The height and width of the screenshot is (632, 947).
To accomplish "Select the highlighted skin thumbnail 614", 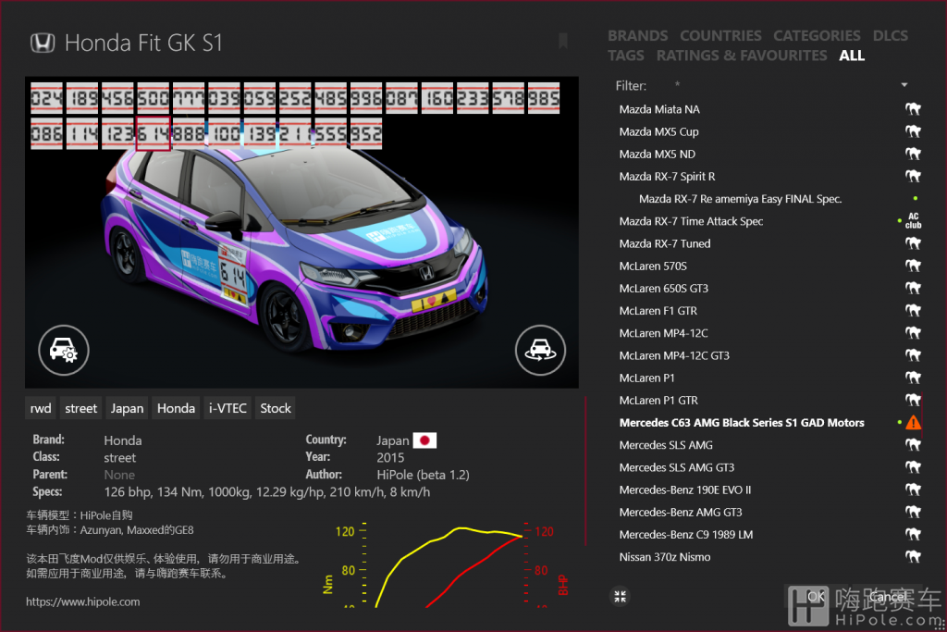I will coord(154,133).
